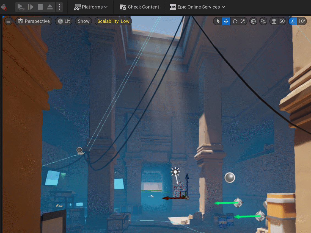Image resolution: width=311 pixels, height=233 pixels.
Task: Click the point light actor icon
Action: coord(175,172)
